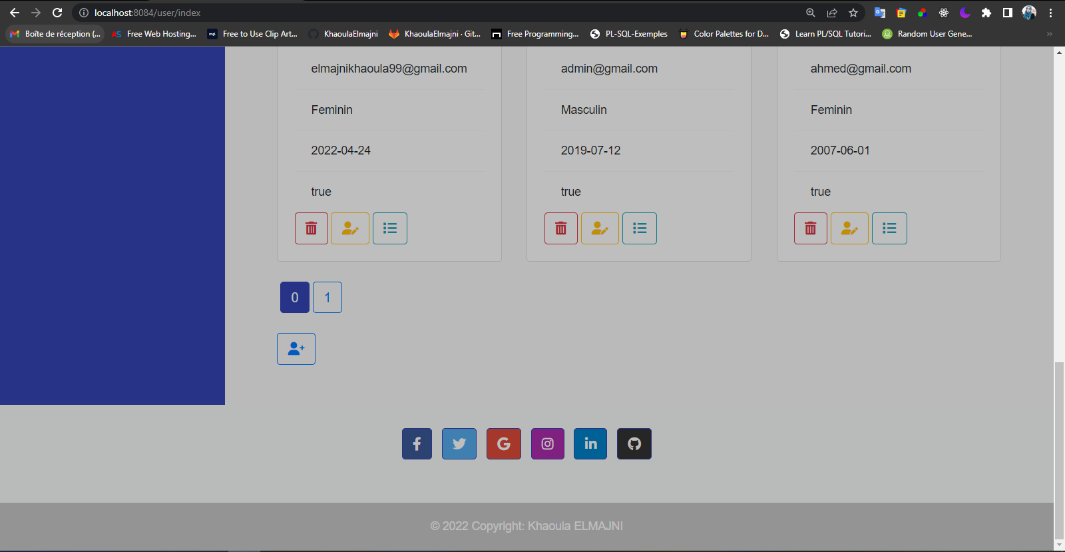Delete user elmajnikhaoula99@gmail.com with trash button
This screenshot has width=1065, height=552.
point(312,228)
